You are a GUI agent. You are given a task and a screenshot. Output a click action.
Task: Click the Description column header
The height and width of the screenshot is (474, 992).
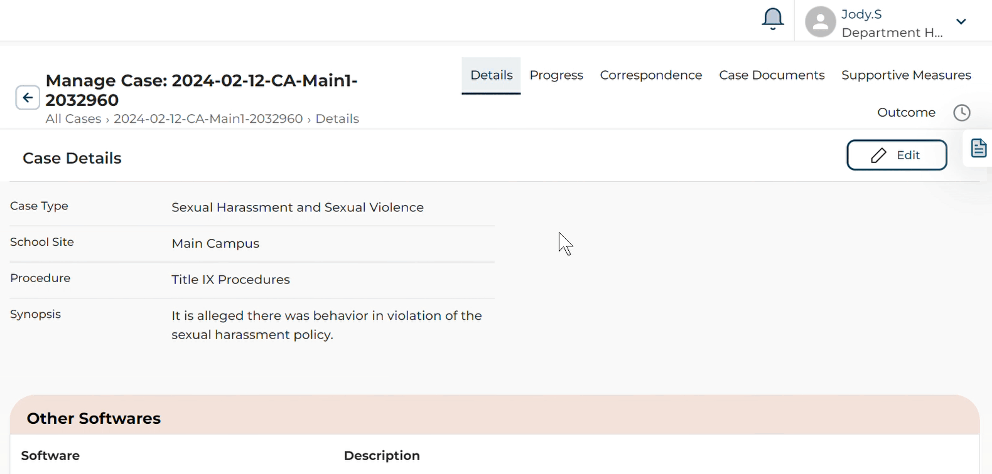(382, 456)
